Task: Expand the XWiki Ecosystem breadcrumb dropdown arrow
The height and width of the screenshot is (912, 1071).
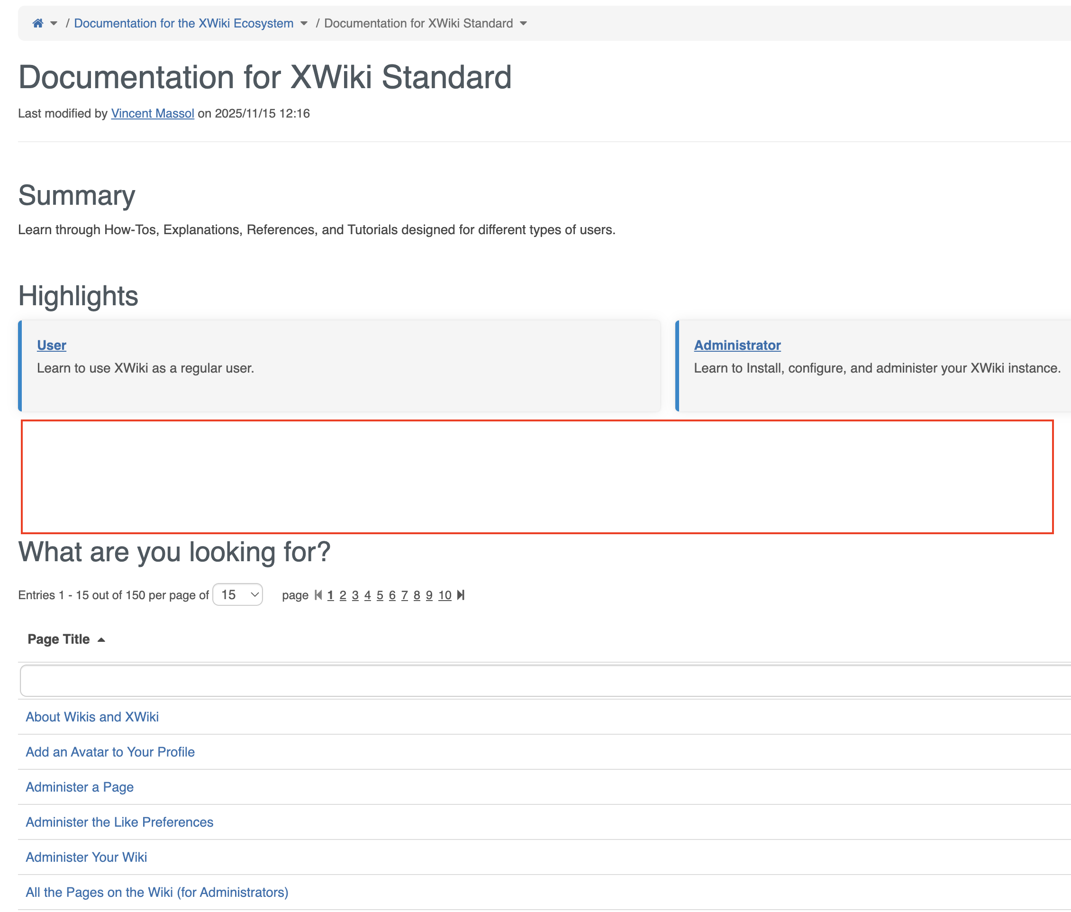Action: pos(304,23)
